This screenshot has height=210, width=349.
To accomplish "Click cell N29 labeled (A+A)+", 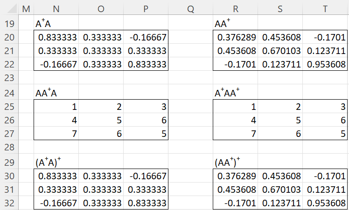I will click(56, 162).
